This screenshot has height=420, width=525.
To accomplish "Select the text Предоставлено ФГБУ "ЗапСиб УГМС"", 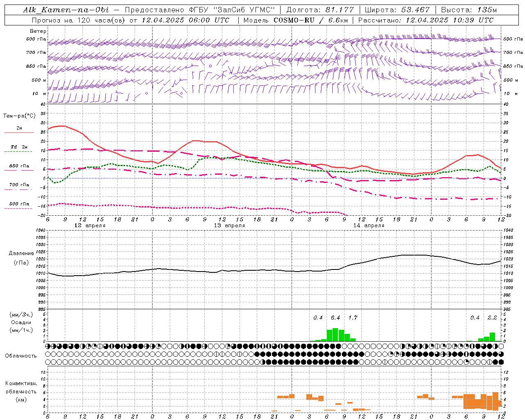I will 200,10.
